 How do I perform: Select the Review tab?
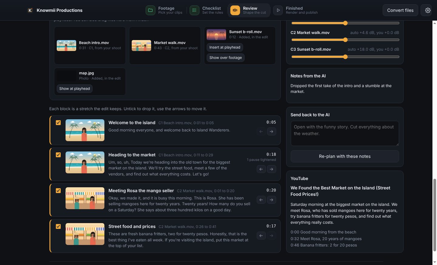[x=249, y=10]
